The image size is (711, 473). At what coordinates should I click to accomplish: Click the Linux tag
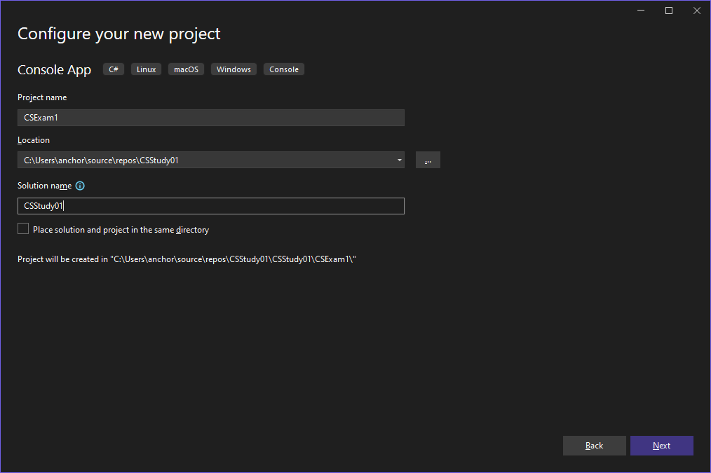(146, 69)
